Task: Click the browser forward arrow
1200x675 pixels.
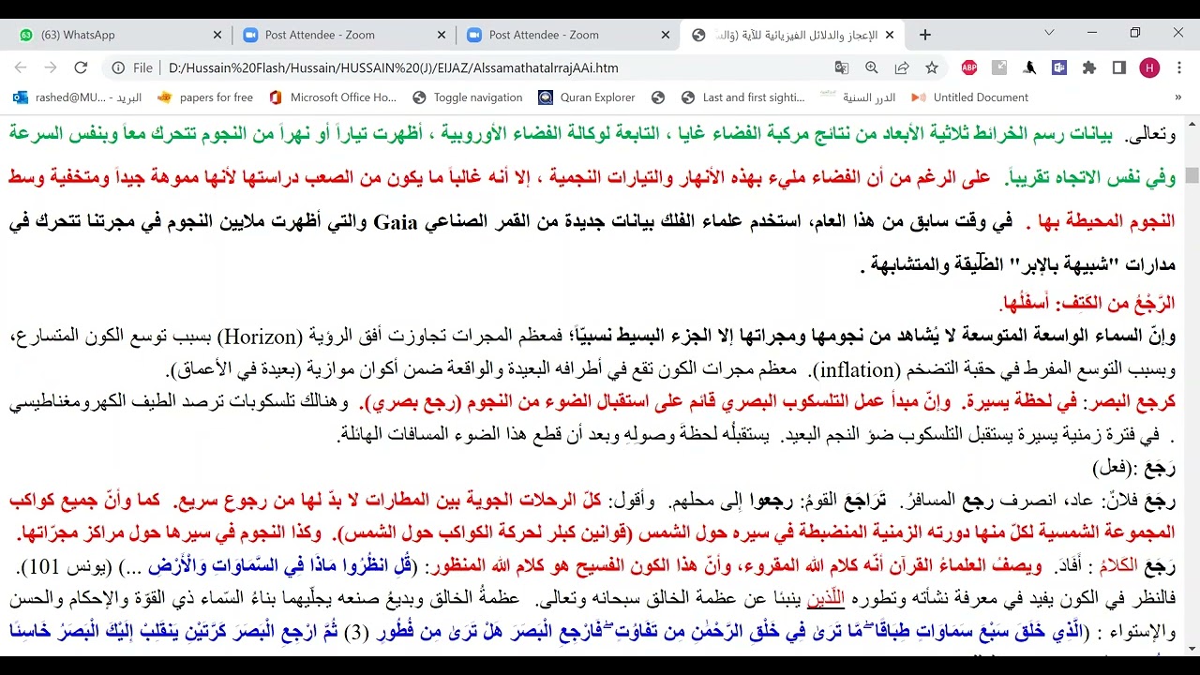Action: [x=51, y=67]
